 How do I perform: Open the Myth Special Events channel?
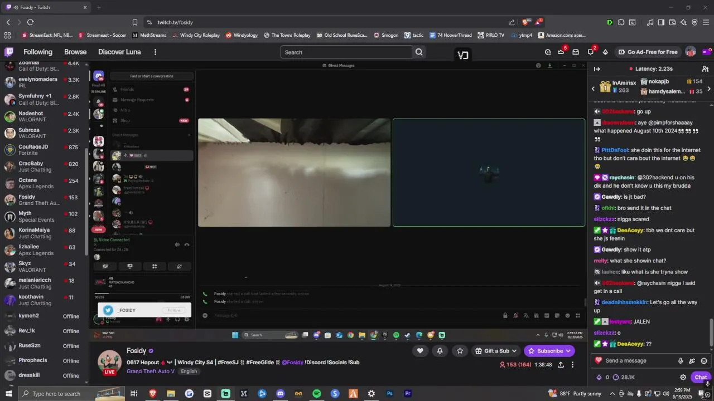pyautogui.click(x=44, y=217)
